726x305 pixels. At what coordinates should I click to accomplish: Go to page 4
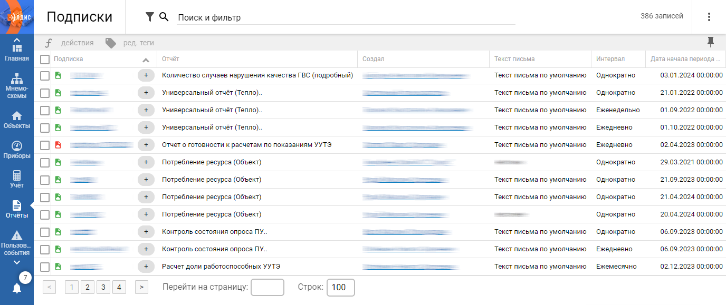[119, 287]
